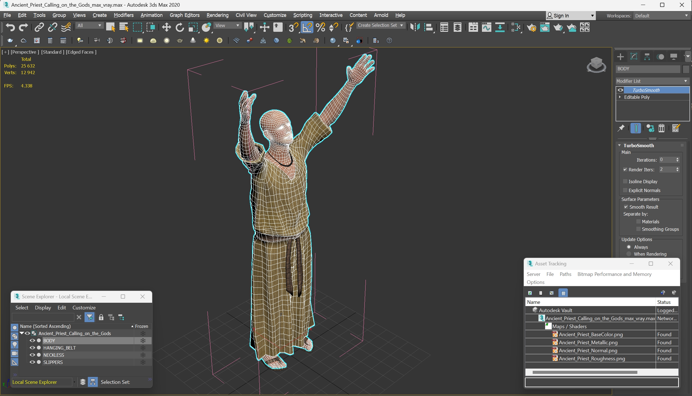Refresh Asset Tracking list icon

click(530, 293)
